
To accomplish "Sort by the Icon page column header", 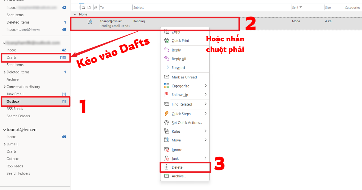I will (x=89, y=8).
